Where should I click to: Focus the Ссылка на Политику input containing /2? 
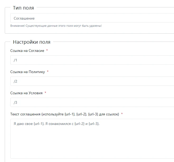click(x=92, y=81)
